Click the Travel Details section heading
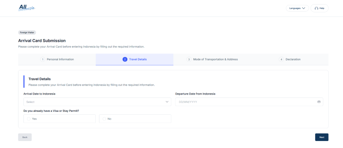The width and height of the screenshot is (343, 148). coord(39,79)
